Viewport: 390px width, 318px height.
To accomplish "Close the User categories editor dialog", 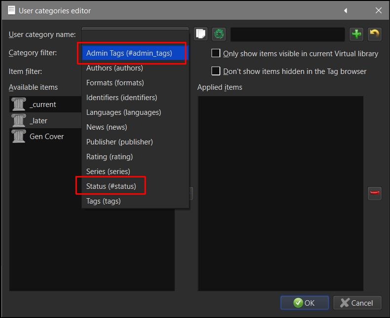I will pyautogui.click(x=379, y=10).
